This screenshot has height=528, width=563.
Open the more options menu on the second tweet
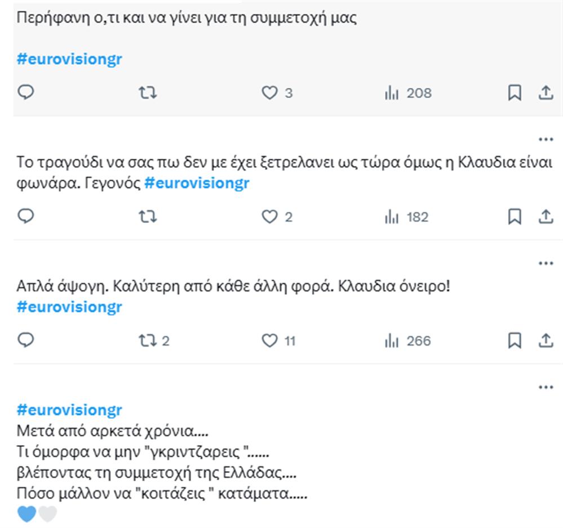coord(546,138)
